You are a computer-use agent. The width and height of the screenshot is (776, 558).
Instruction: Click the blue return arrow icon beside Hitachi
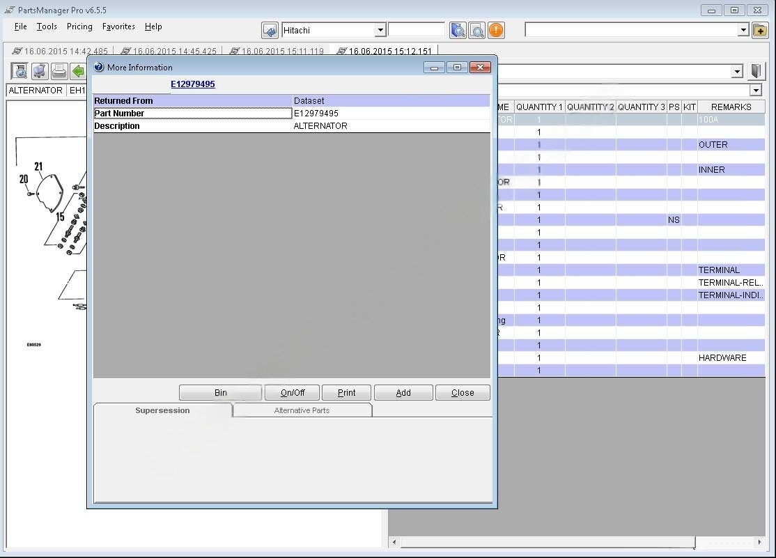coord(270,30)
